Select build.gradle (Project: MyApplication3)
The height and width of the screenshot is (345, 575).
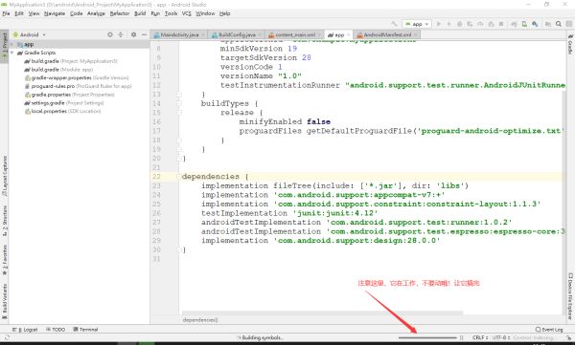(71, 61)
